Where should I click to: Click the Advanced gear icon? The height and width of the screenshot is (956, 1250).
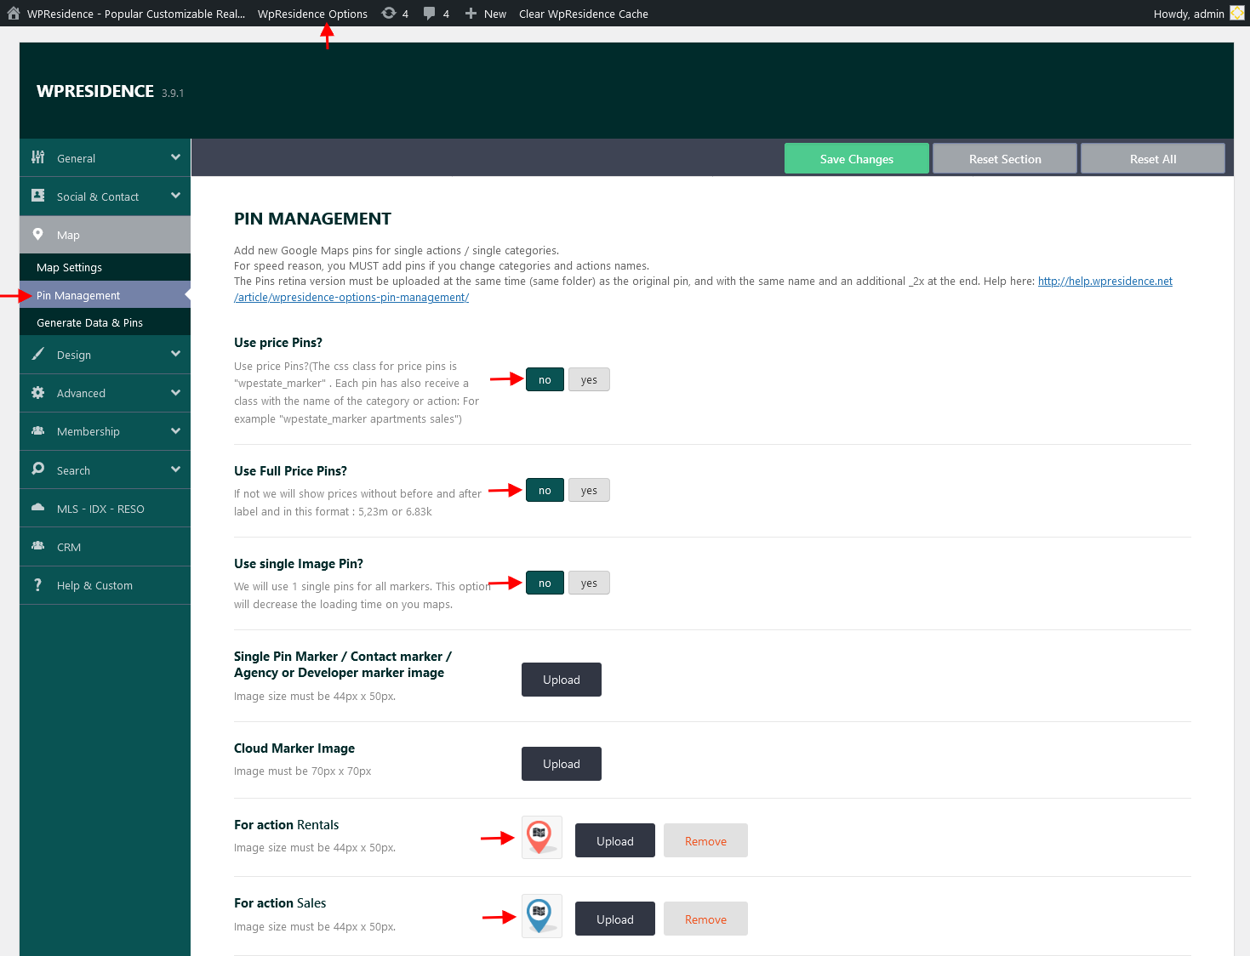(x=38, y=392)
